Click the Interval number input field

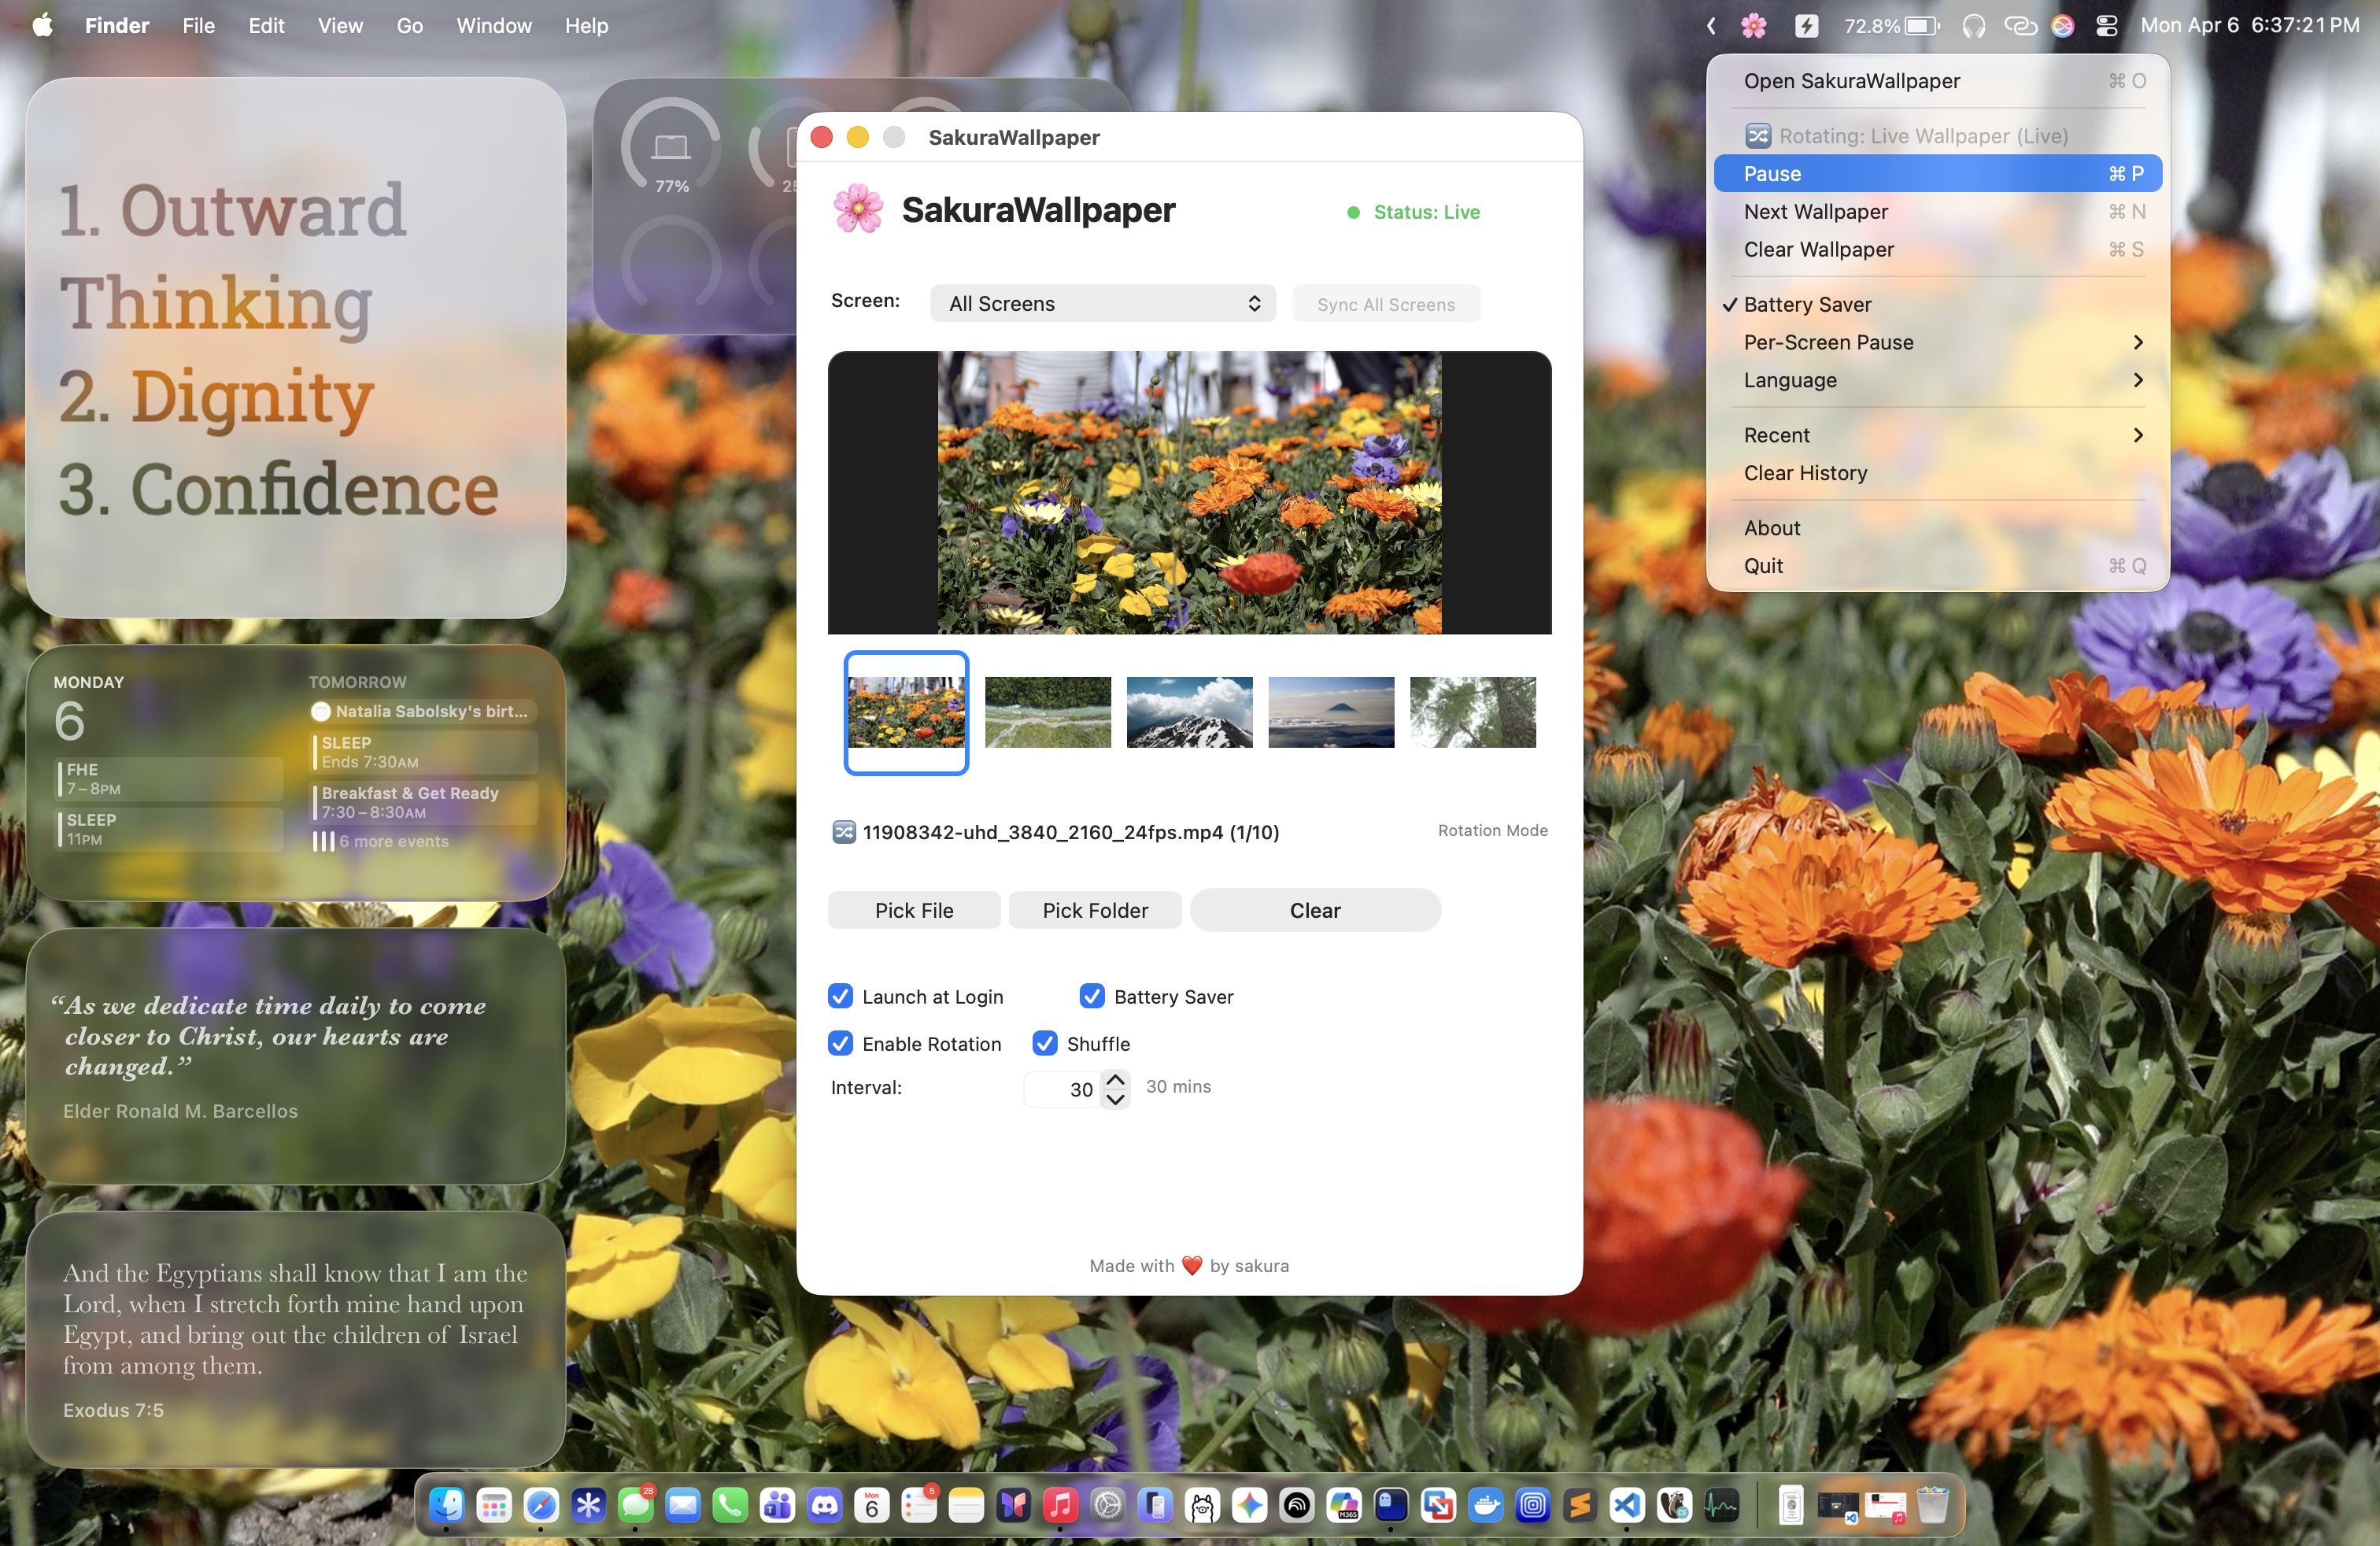(x=1062, y=1089)
